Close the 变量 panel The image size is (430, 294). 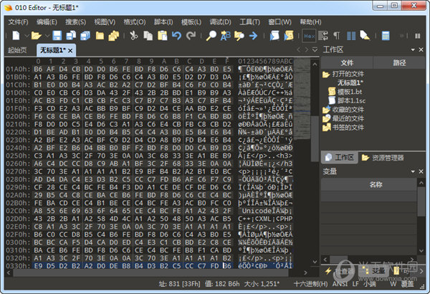tap(421, 171)
